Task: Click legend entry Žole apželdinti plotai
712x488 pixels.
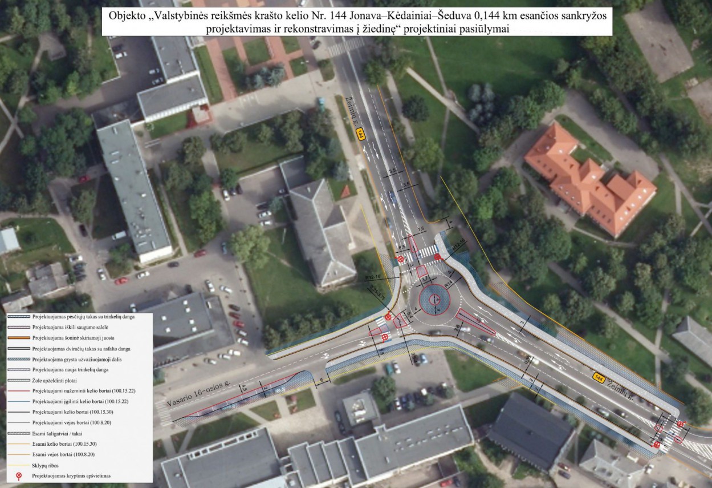Action: 55,380
